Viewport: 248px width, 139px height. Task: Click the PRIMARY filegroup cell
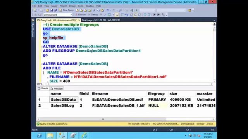pyautogui.click(x=157, y=100)
